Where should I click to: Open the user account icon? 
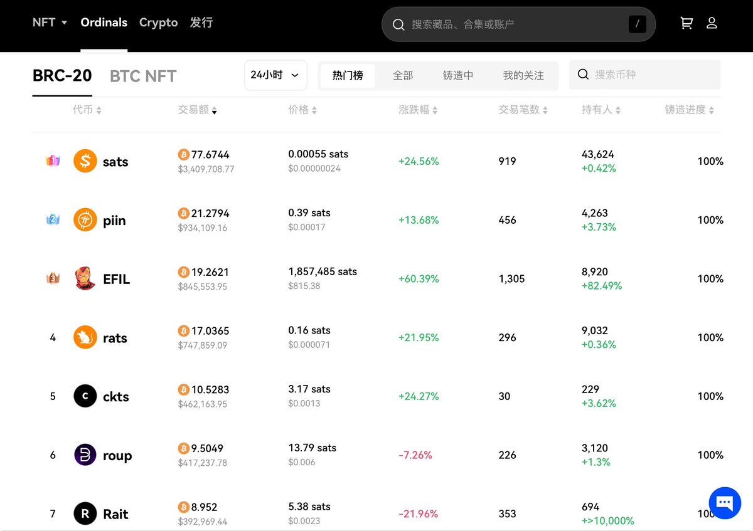712,23
